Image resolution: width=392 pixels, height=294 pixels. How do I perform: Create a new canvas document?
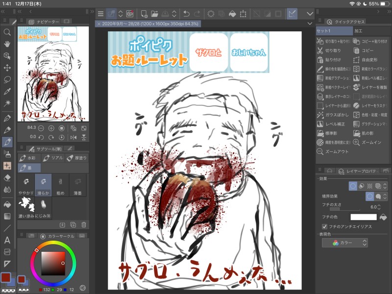(x=144, y=14)
